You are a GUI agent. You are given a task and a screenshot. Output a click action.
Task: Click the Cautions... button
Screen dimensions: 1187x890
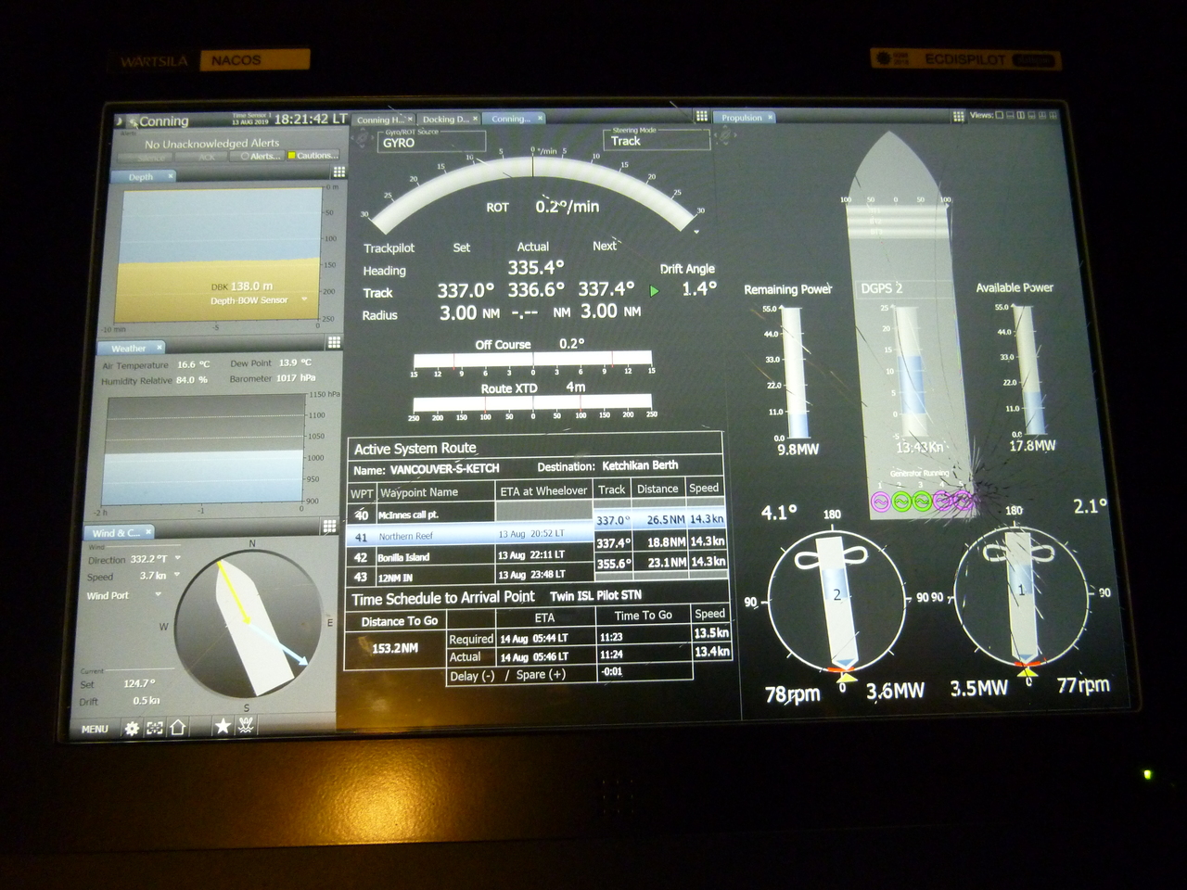coord(313,156)
